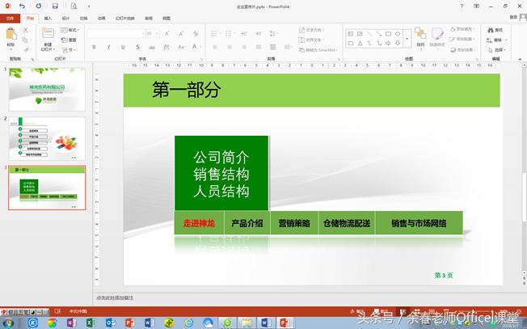527x329 pixels.
Task: Toggle align text left
Action: click(x=215, y=47)
